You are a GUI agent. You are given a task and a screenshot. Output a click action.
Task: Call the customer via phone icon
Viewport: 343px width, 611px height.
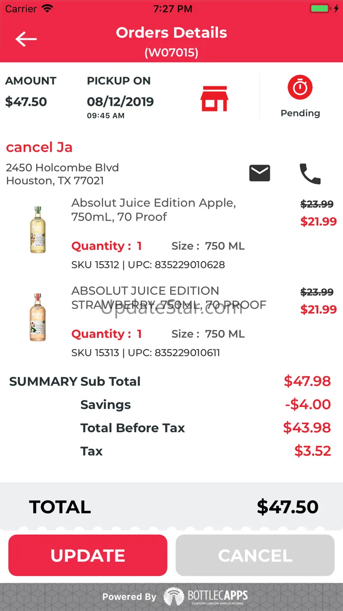click(x=310, y=174)
